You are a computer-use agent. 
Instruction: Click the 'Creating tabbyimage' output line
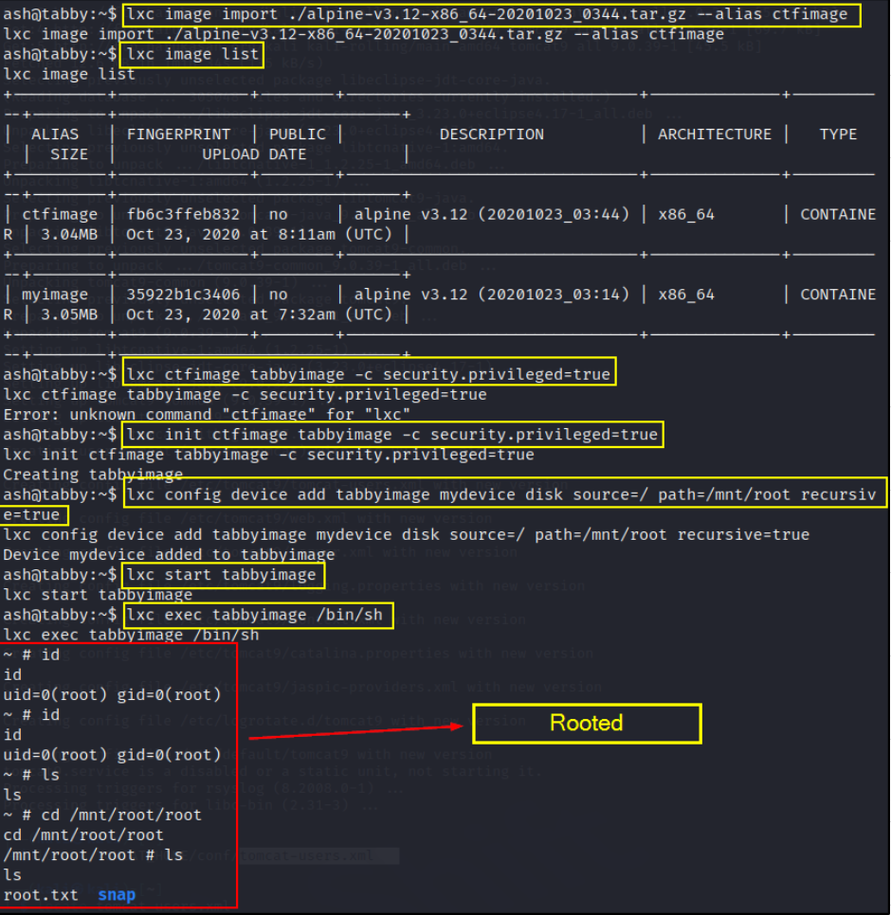click(93, 475)
